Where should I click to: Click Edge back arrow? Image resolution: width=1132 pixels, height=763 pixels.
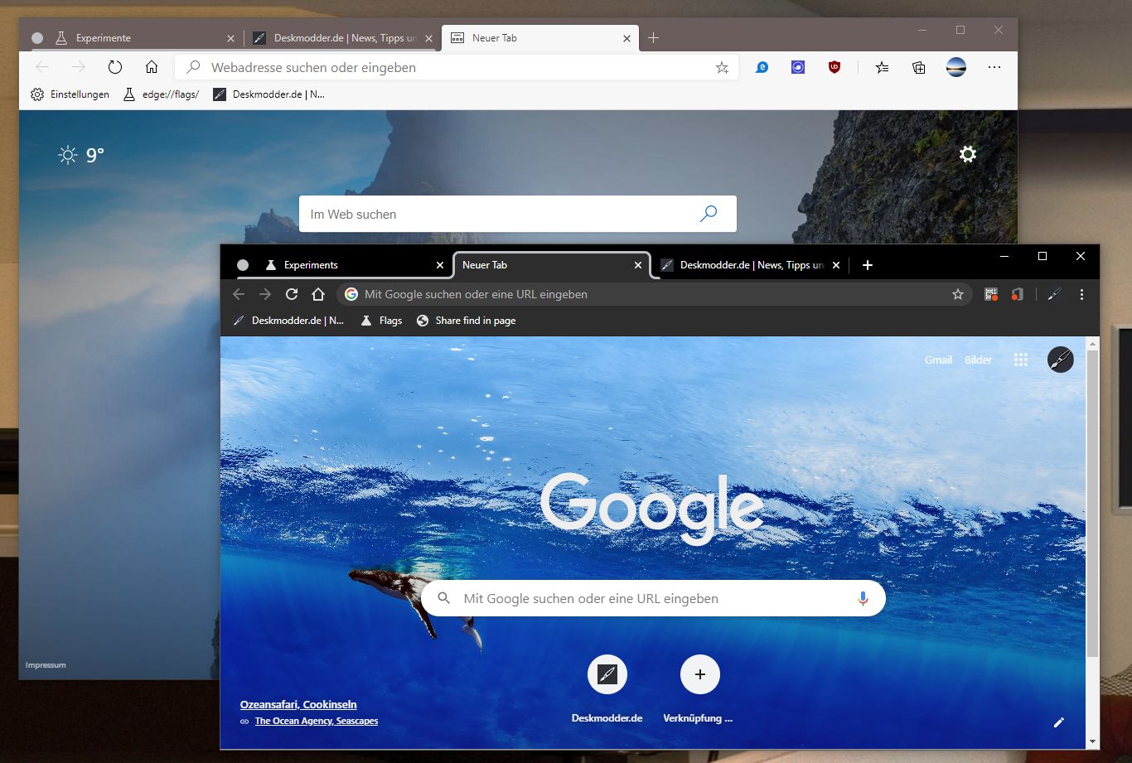point(42,67)
